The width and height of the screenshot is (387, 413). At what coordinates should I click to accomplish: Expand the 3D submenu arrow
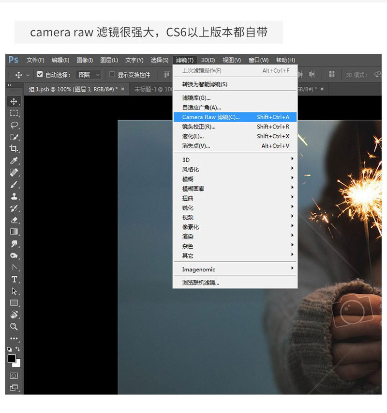click(x=292, y=159)
